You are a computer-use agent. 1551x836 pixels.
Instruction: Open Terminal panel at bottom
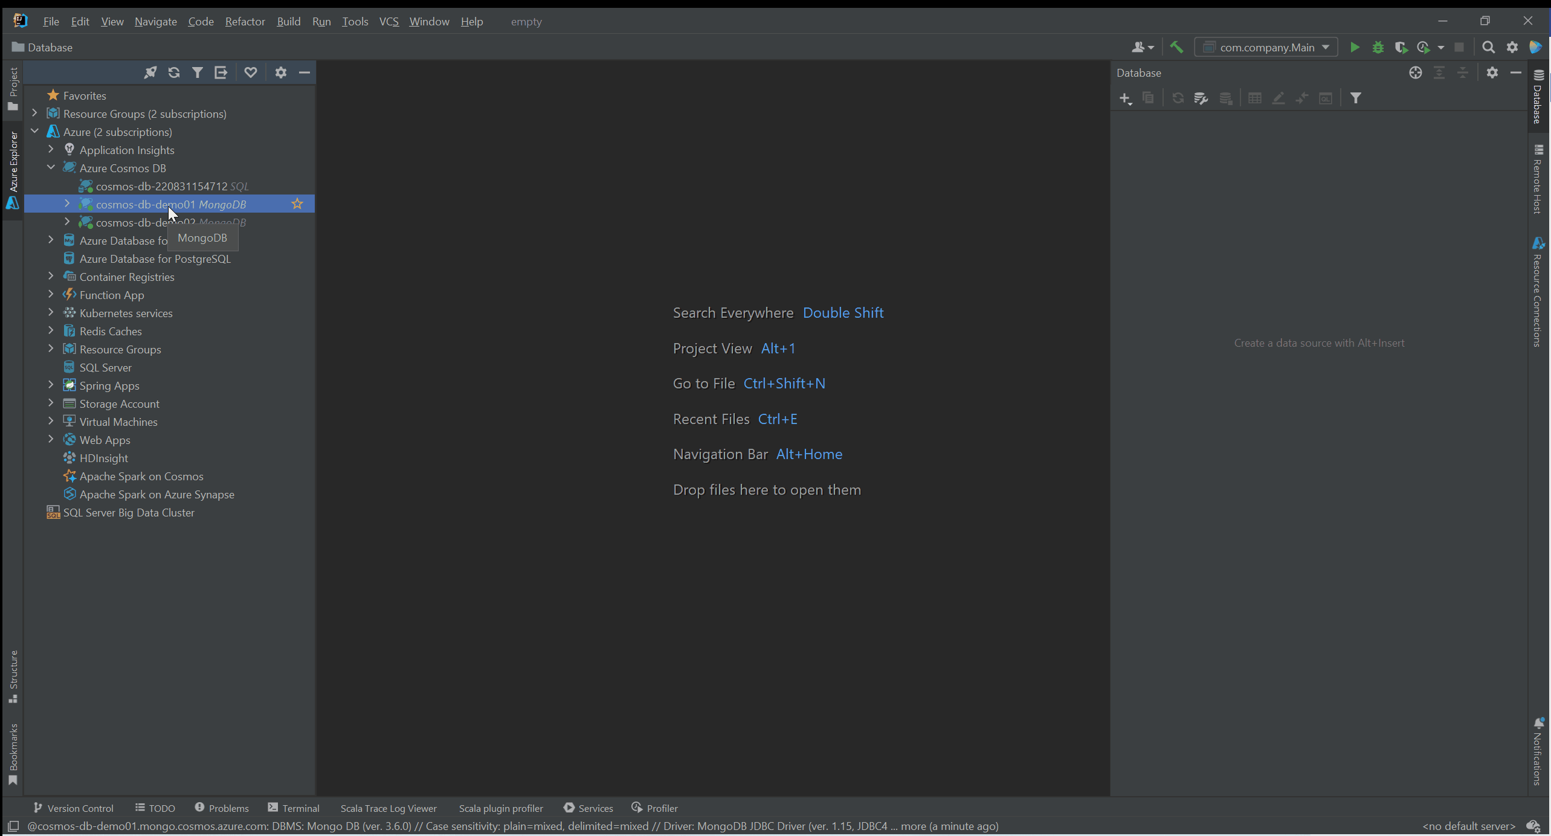[x=292, y=807]
